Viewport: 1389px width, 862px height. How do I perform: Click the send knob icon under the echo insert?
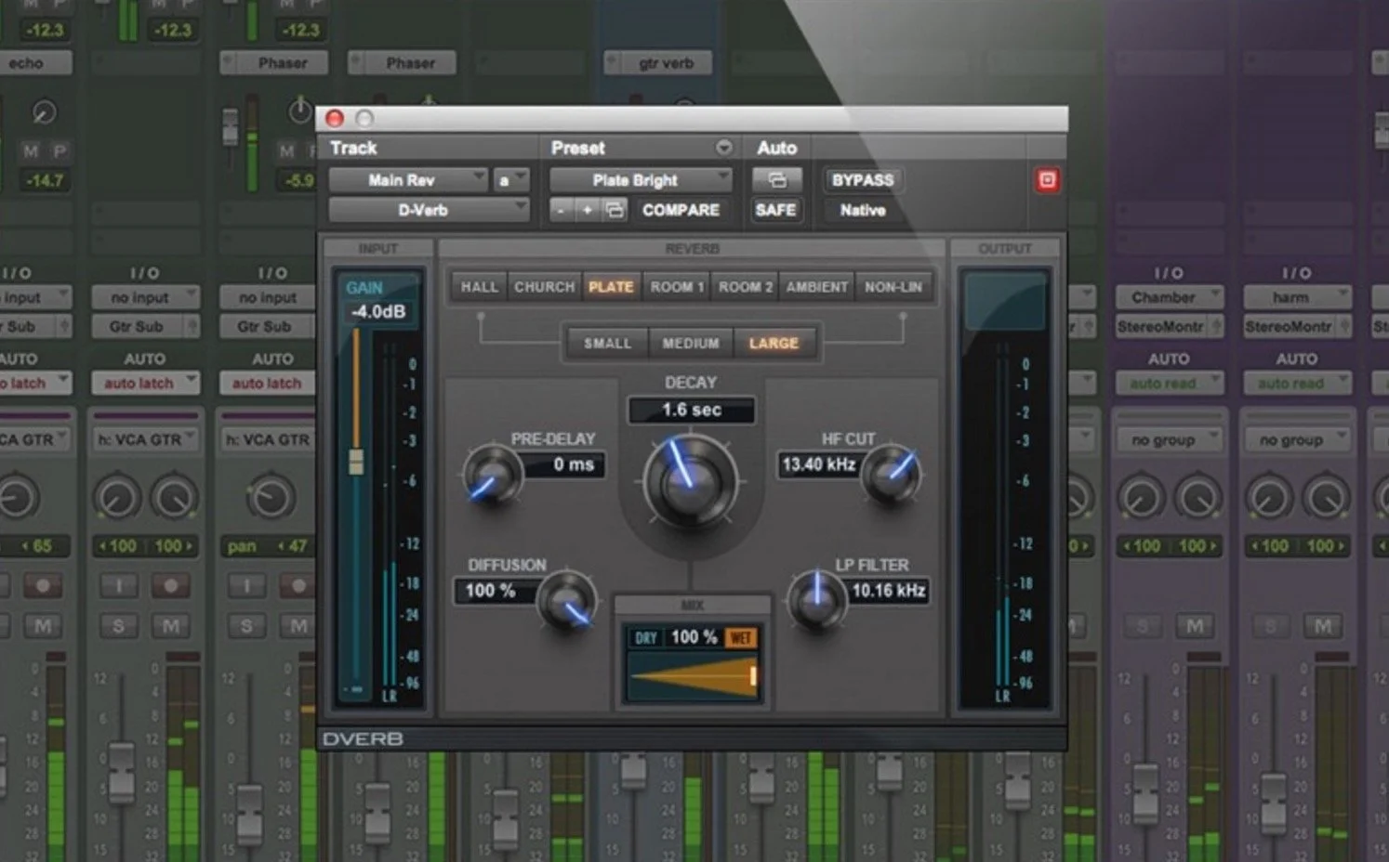pos(43,113)
